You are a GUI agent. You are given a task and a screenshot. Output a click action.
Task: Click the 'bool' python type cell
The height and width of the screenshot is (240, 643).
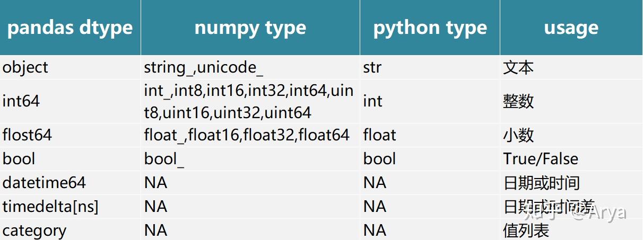point(430,159)
